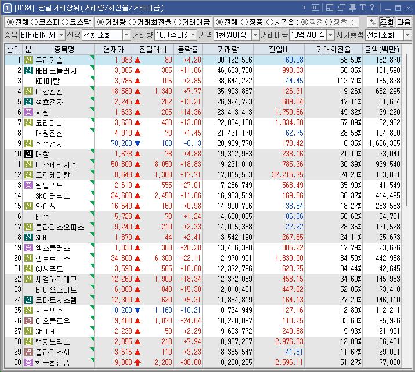Click the teal 신 badge in 토마토시스템 row
This screenshot has height=372, width=415.
[28, 300]
